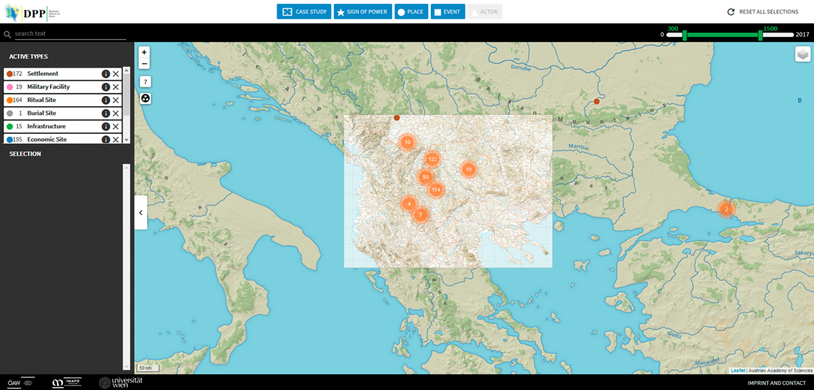The width and height of the screenshot is (814, 390).
Task: Click the globe extent icon on map
Action: tap(145, 98)
